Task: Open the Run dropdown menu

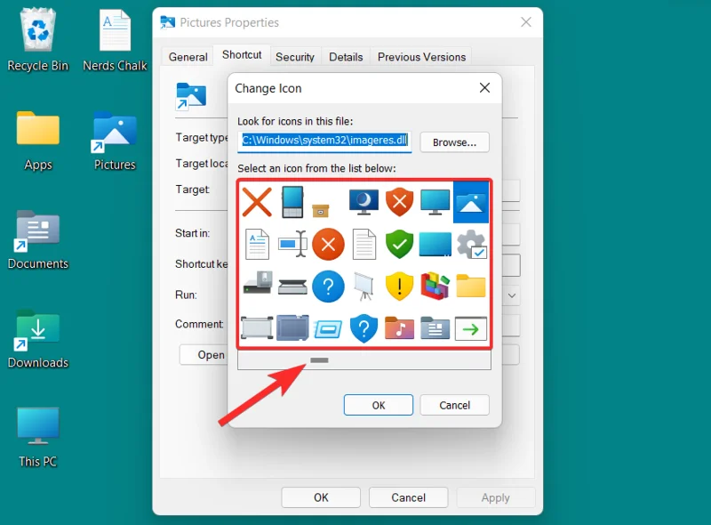Action: click(x=511, y=295)
